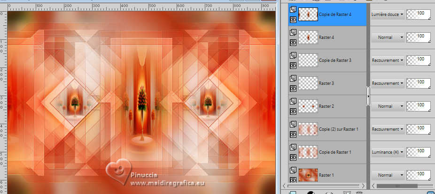Click the Raster 4 layer name

(x=326, y=37)
